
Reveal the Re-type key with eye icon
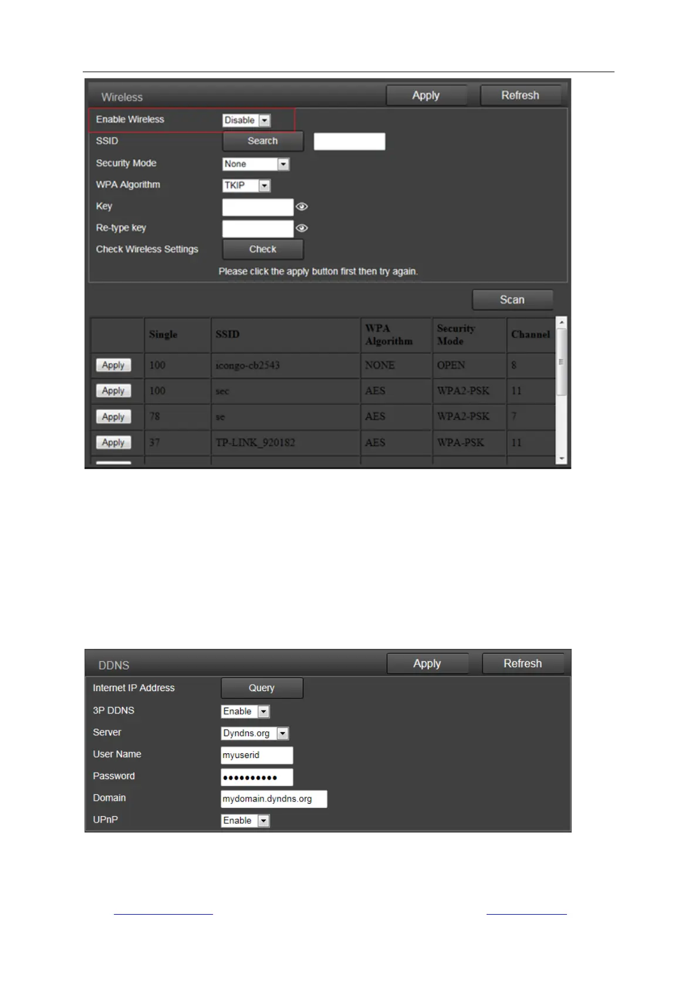pos(302,228)
